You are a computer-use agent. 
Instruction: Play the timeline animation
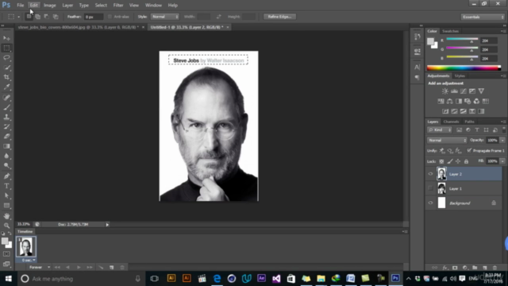79,267
